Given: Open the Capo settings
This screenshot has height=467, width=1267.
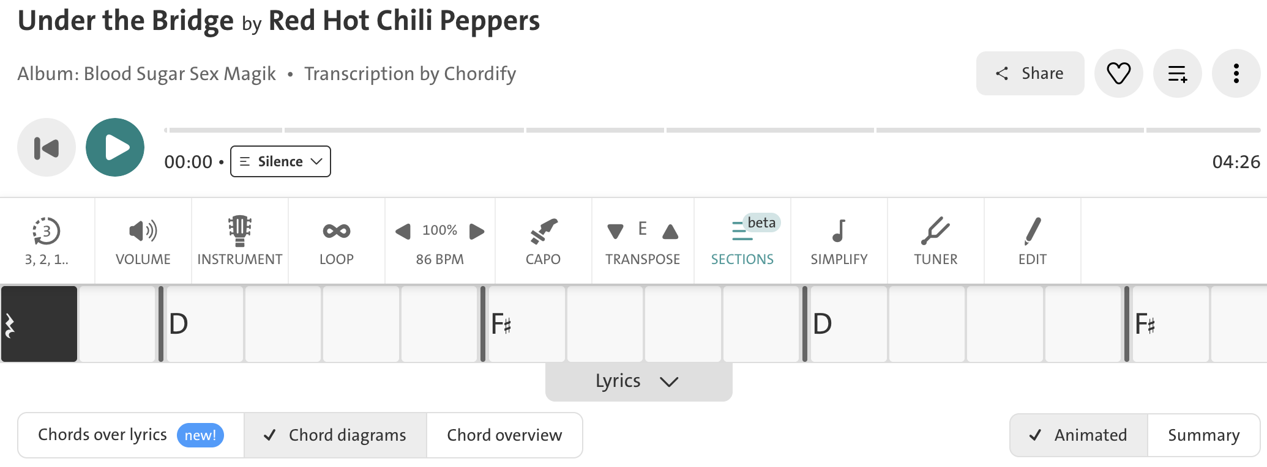Looking at the screenshot, I should [543, 241].
